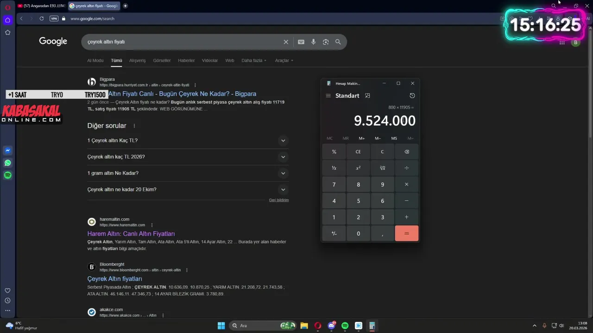Clear the Google search box with X
Viewport: 593px width, 333px height.
[286, 42]
